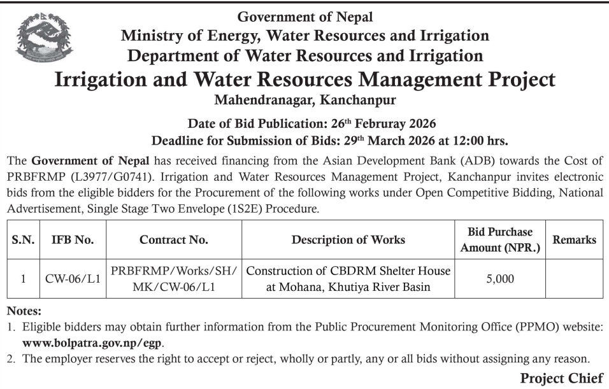Click the Project Chief signature text

click(561, 378)
